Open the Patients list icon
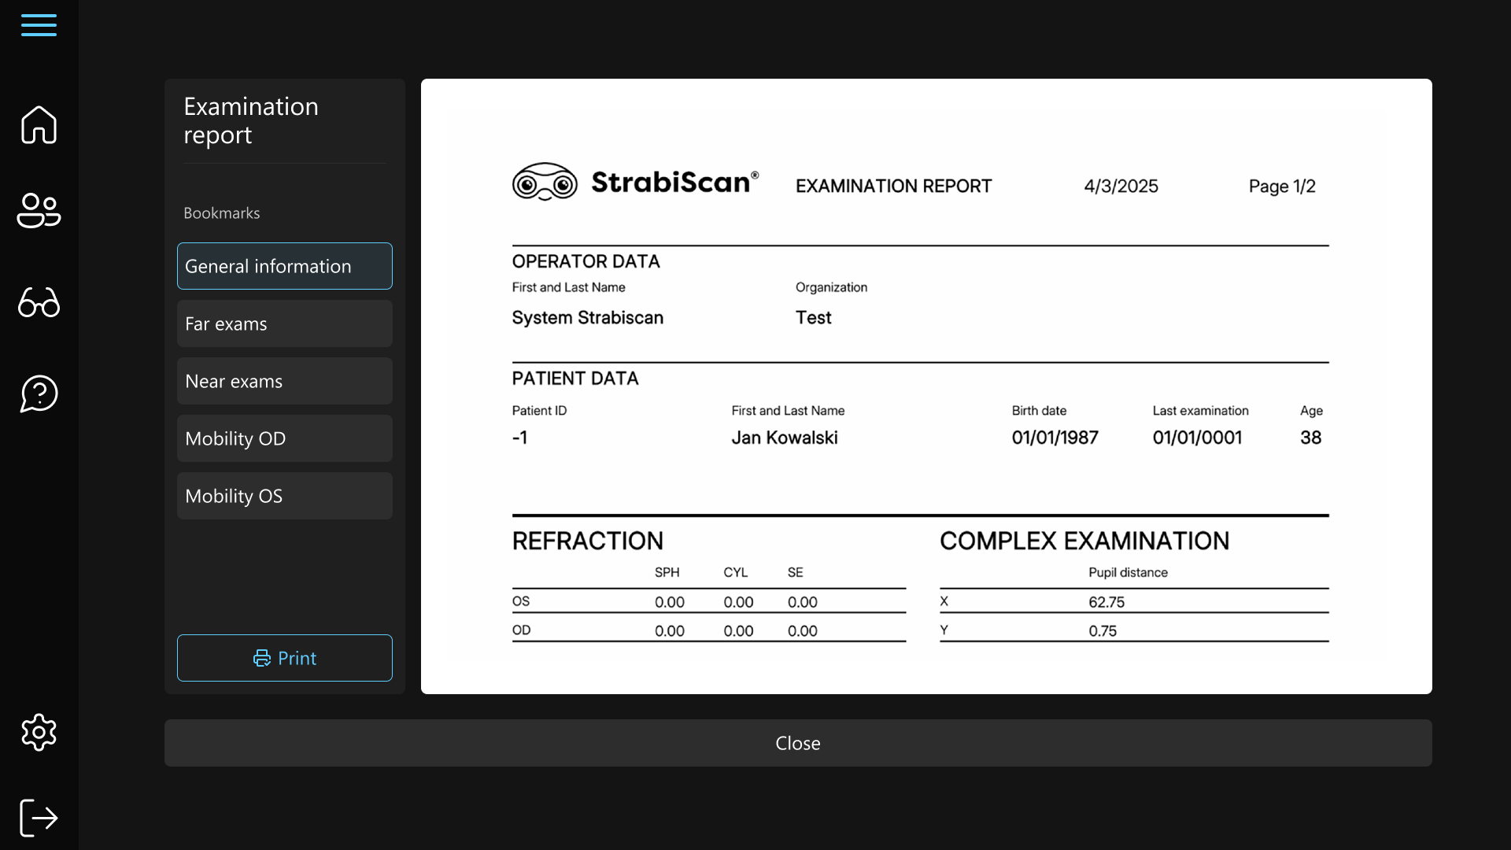Image resolution: width=1511 pixels, height=850 pixels. click(39, 211)
